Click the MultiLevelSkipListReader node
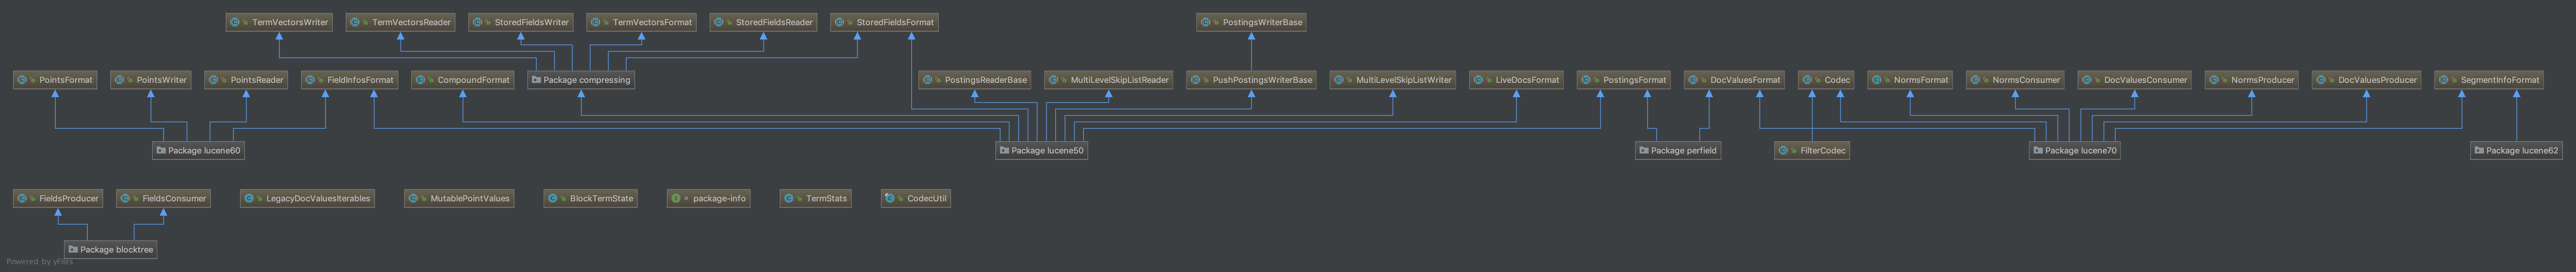The height and width of the screenshot is (272, 2576). tap(1109, 80)
